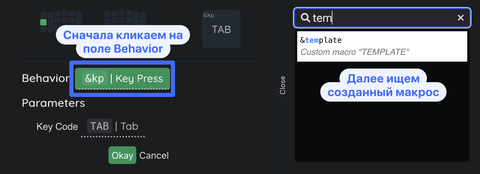Screen dimensions: 480x174
Task: Click the Custom macro "TEMPLATE" description
Action: point(355,52)
